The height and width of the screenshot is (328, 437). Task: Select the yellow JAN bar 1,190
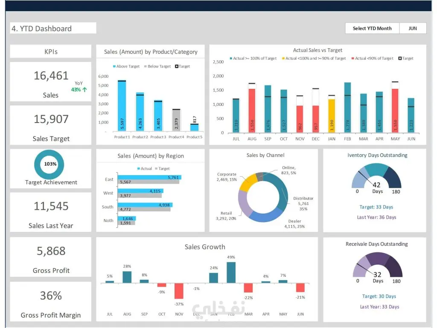tap(332, 115)
